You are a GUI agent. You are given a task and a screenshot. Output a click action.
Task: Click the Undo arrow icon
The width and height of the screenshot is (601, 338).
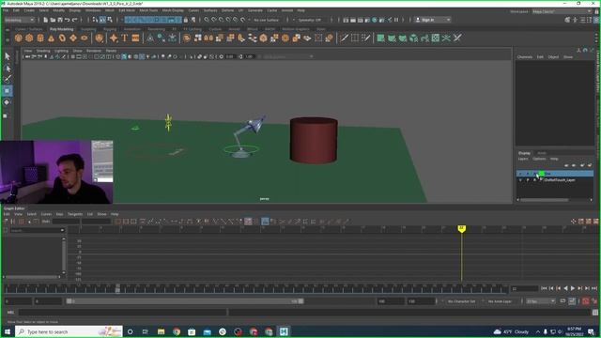click(68, 20)
